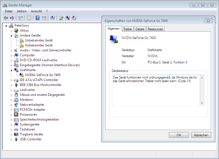219x159 pixels.
Task: Collapse the Grafikkarte node
Action: (12, 70)
